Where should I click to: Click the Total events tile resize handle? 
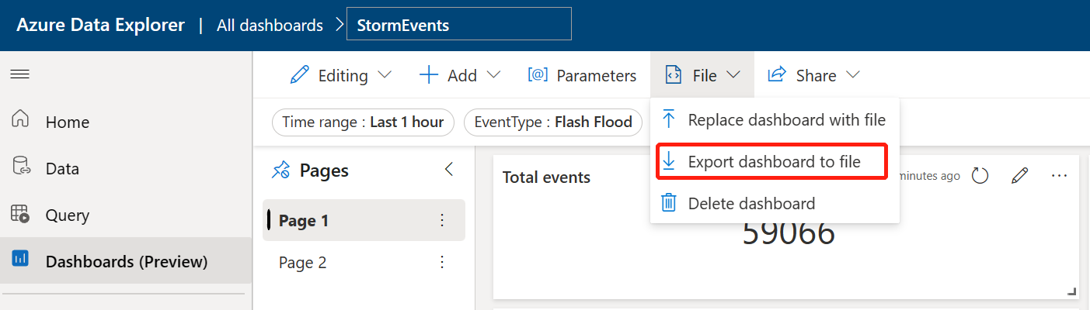tap(1072, 291)
